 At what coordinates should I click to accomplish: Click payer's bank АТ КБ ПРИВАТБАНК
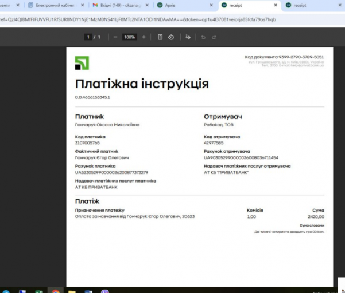96,187
